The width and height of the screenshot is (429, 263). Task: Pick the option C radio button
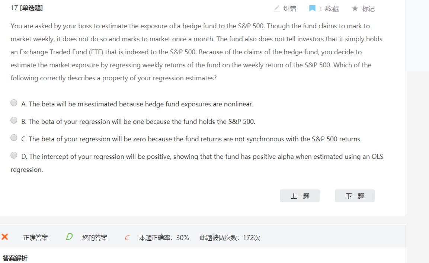(x=14, y=138)
